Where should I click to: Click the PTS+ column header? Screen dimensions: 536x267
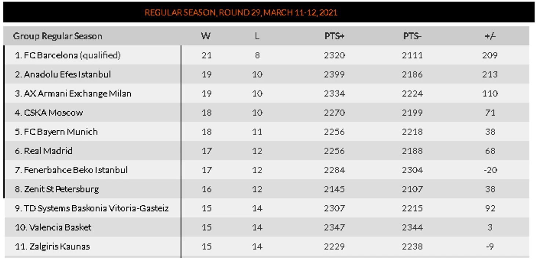coord(334,36)
